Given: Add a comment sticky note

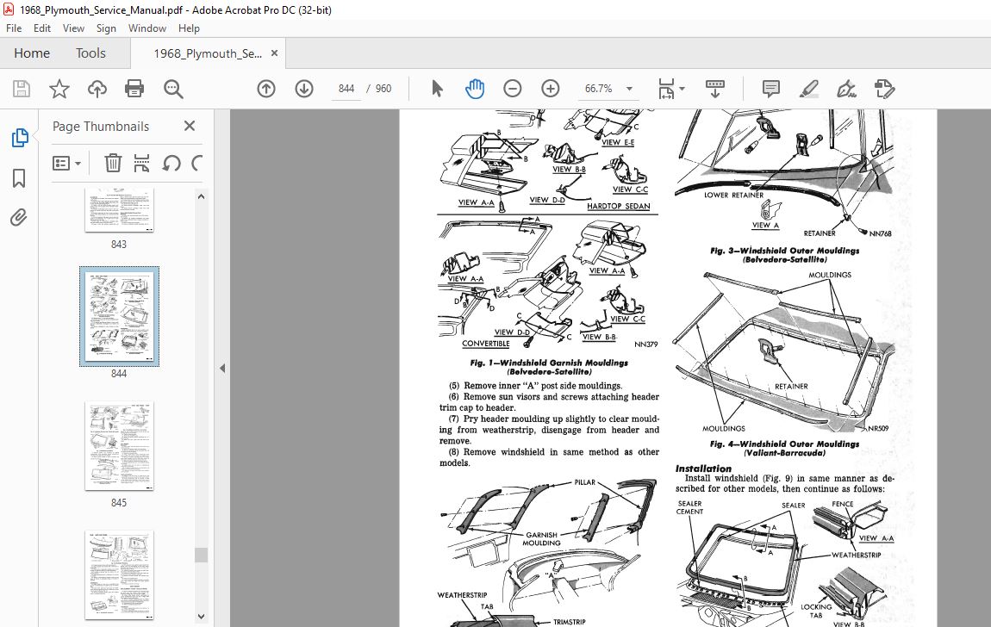Looking at the screenshot, I should pyautogui.click(x=770, y=89).
